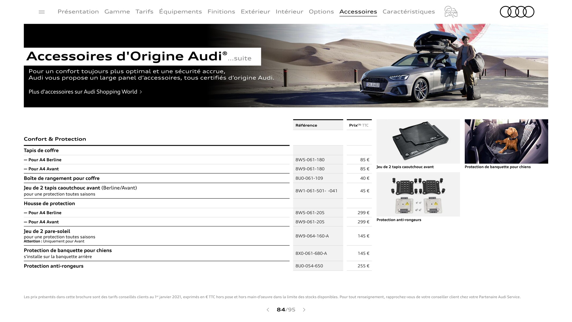
Task: Click the anti-rodent protection image
Action: tap(418, 194)
